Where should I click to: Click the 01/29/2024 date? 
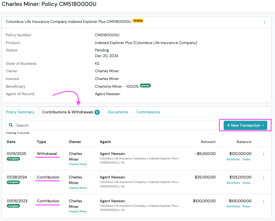point(17,177)
